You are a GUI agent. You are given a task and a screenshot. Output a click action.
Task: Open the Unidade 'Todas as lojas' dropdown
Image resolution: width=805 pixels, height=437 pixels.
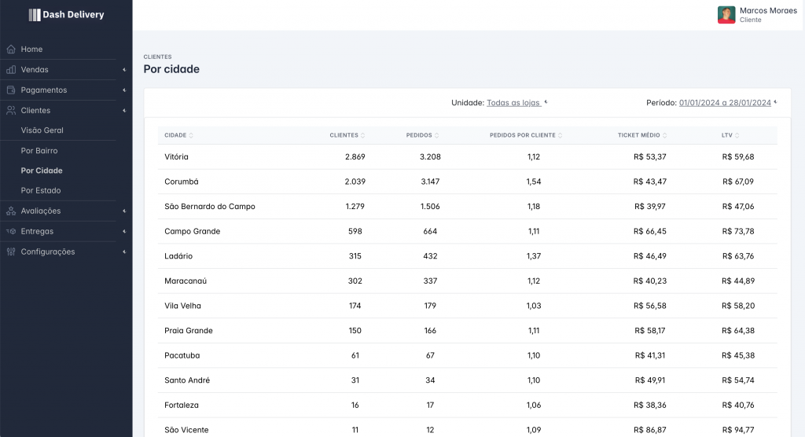513,103
